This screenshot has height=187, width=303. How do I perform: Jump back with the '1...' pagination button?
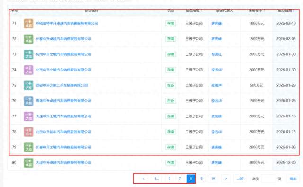point(156,178)
